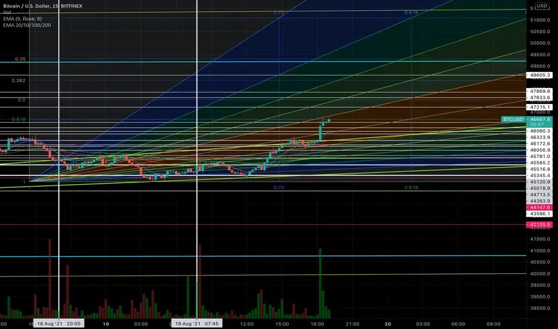Viewport: 558px width, 329px height.
Task: Select the EMA 20/50/100/200 indicator legend
Action: click(x=27, y=25)
